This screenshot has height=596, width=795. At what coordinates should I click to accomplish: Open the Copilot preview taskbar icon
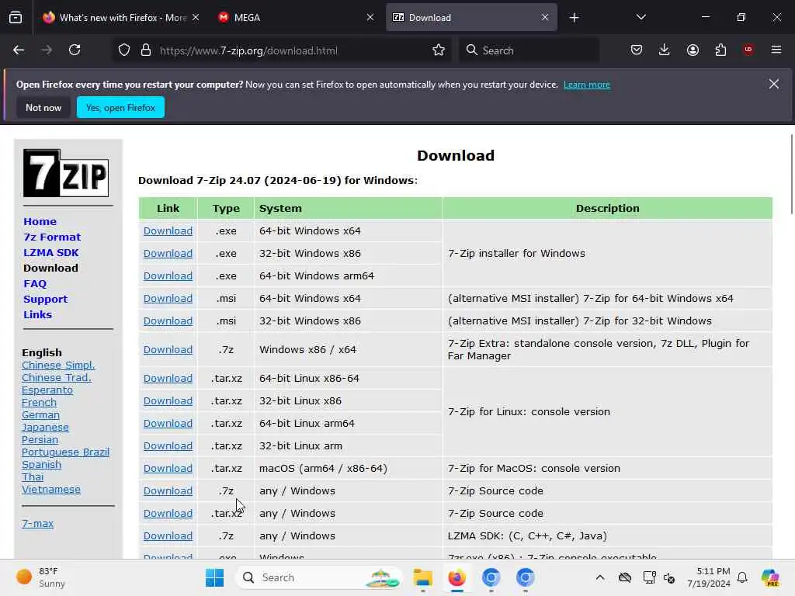tap(770, 577)
